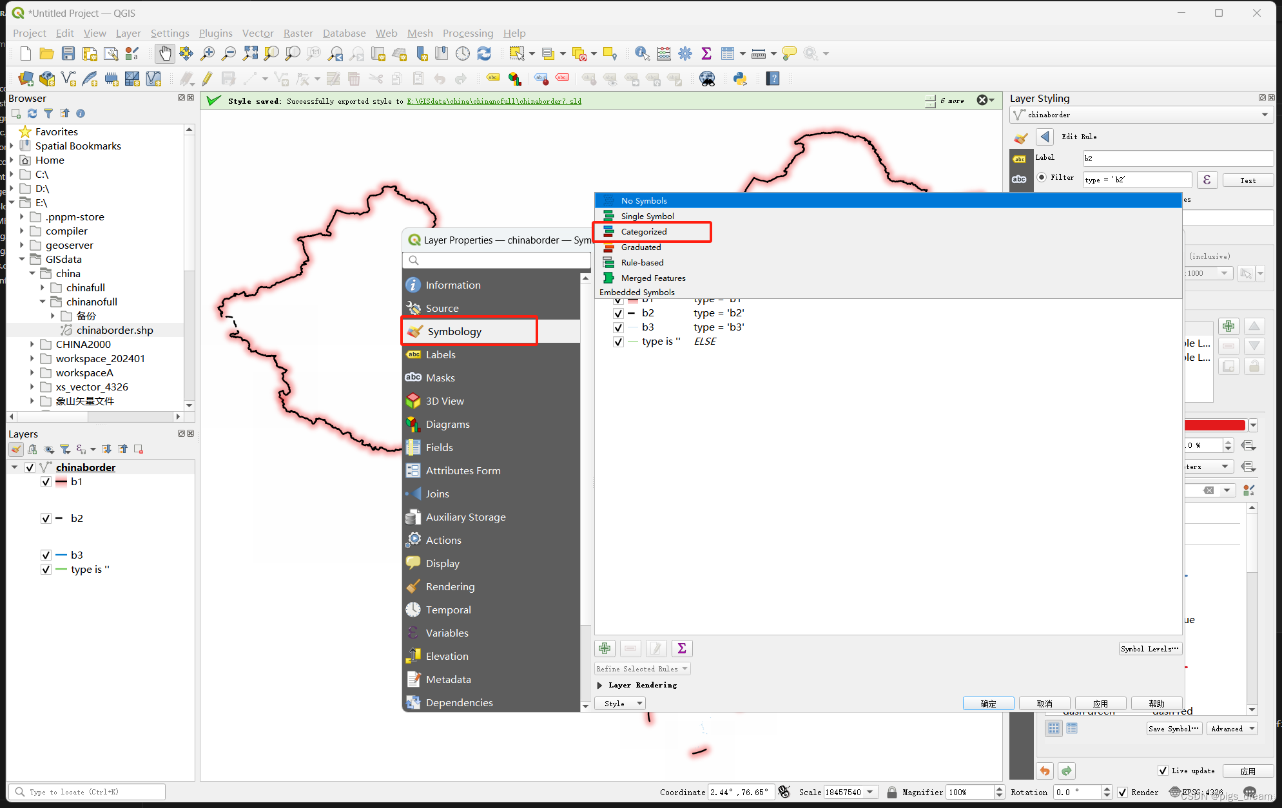Click the Python console icon
Viewport: 1282px width, 808px height.
pyautogui.click(x=739, y=79)
